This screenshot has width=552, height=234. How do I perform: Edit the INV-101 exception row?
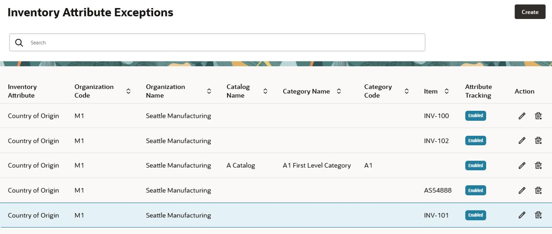[522, 215]
